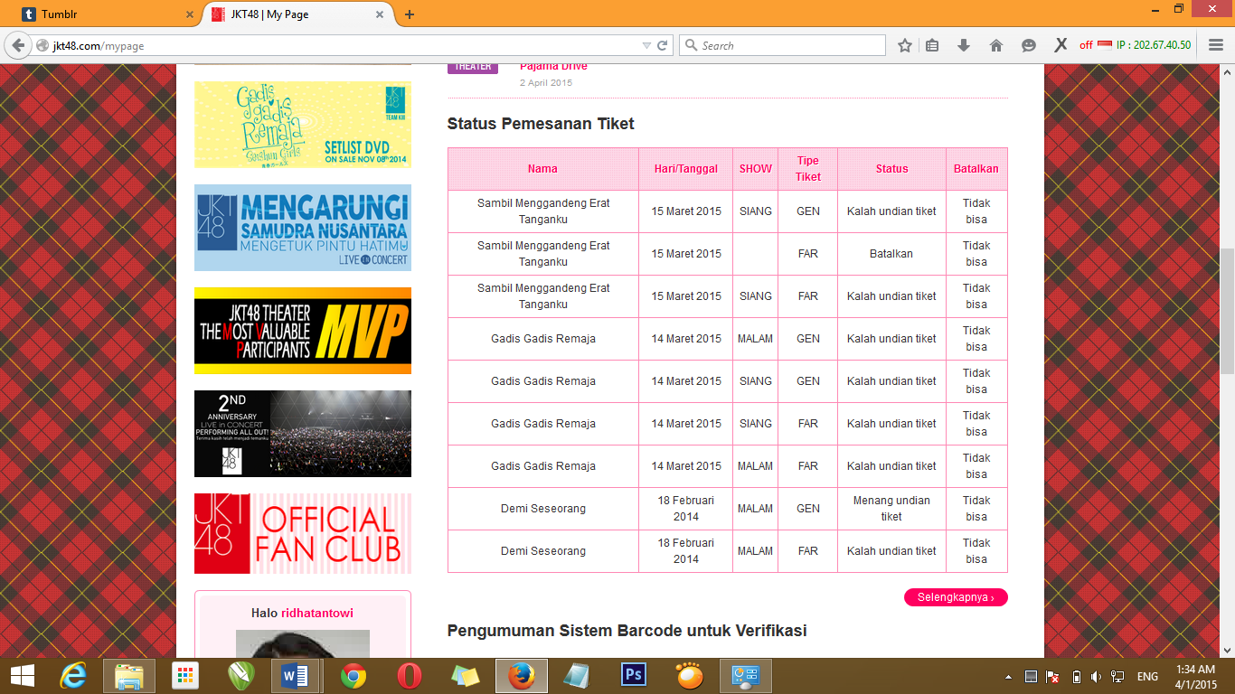The width and height of the screenshot is (1235, 694).
Task: Open the ENG input language selector
Action: tap(1147, 677)
